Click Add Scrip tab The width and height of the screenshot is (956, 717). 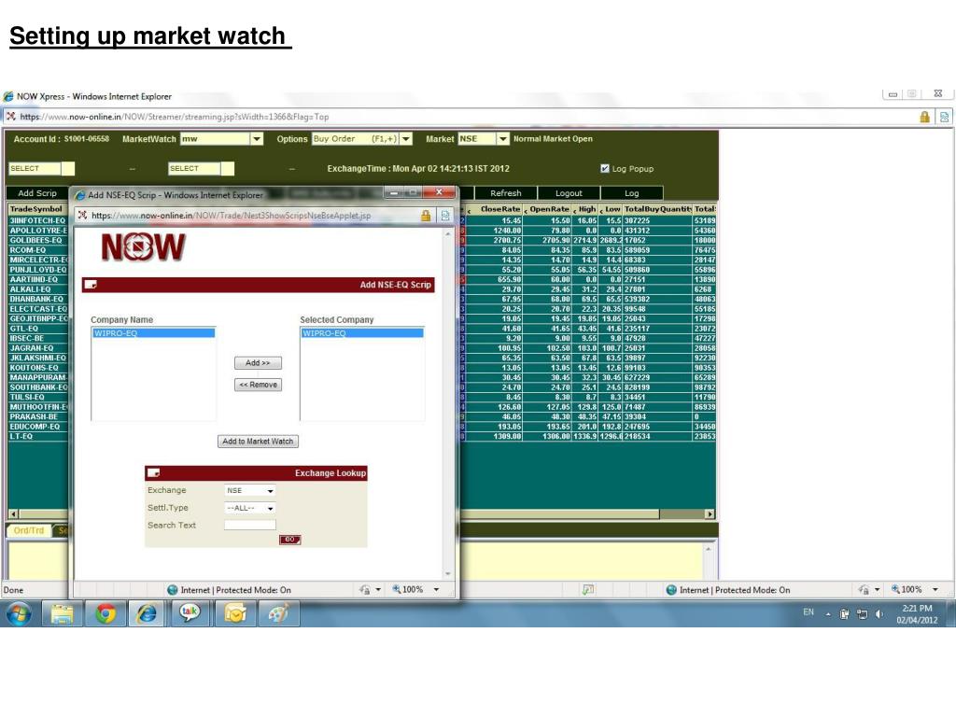point(37,192)
